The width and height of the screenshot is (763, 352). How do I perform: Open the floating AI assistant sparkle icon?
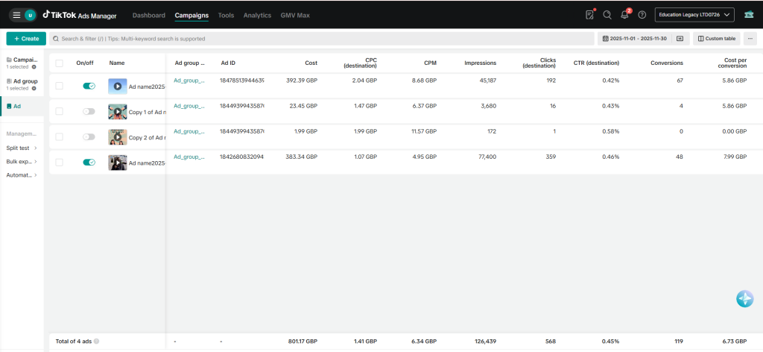coord(744,299)
